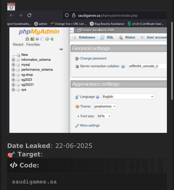The image size is (174, 190).
Task: Click the Change password link
Action: (x=93, y=59)
